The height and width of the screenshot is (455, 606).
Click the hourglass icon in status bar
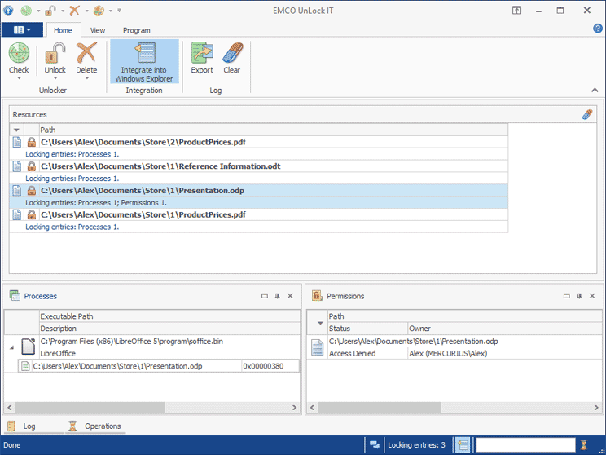[x=583, y=444]
